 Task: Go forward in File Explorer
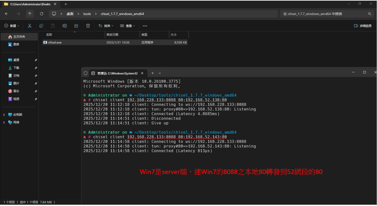coord(18,14)
